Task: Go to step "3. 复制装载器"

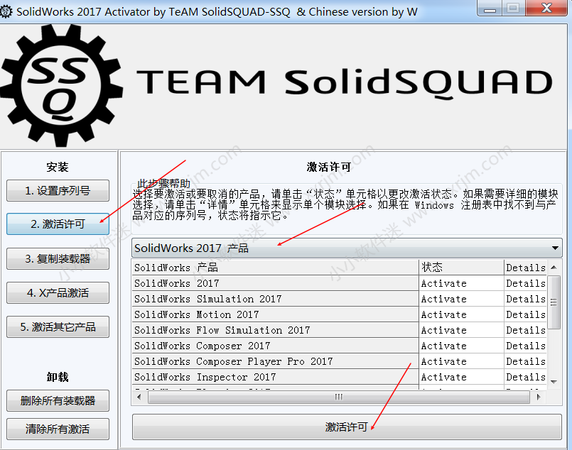Action: (58, 258)
